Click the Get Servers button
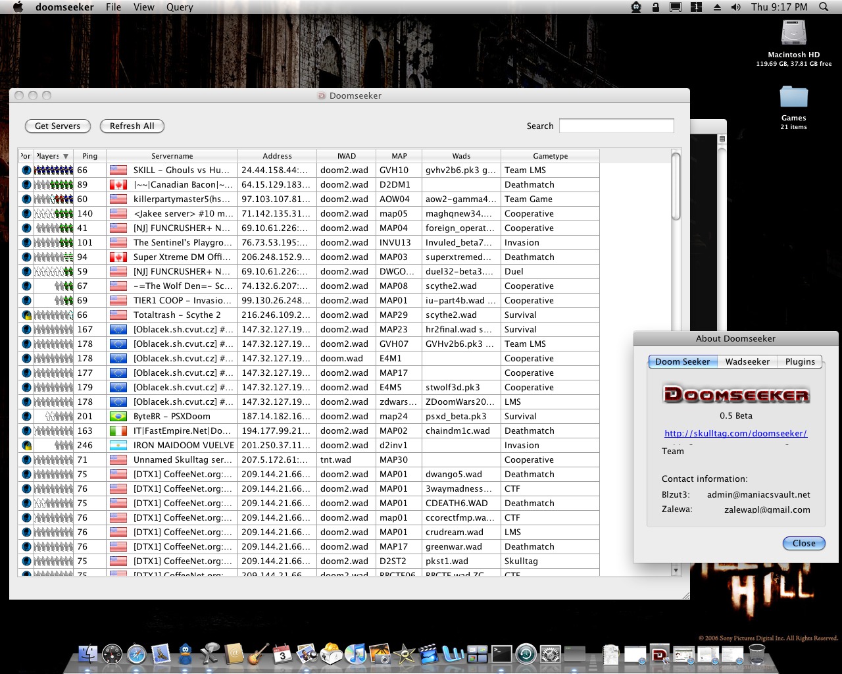The image size is (842, 674). [57, 126]
